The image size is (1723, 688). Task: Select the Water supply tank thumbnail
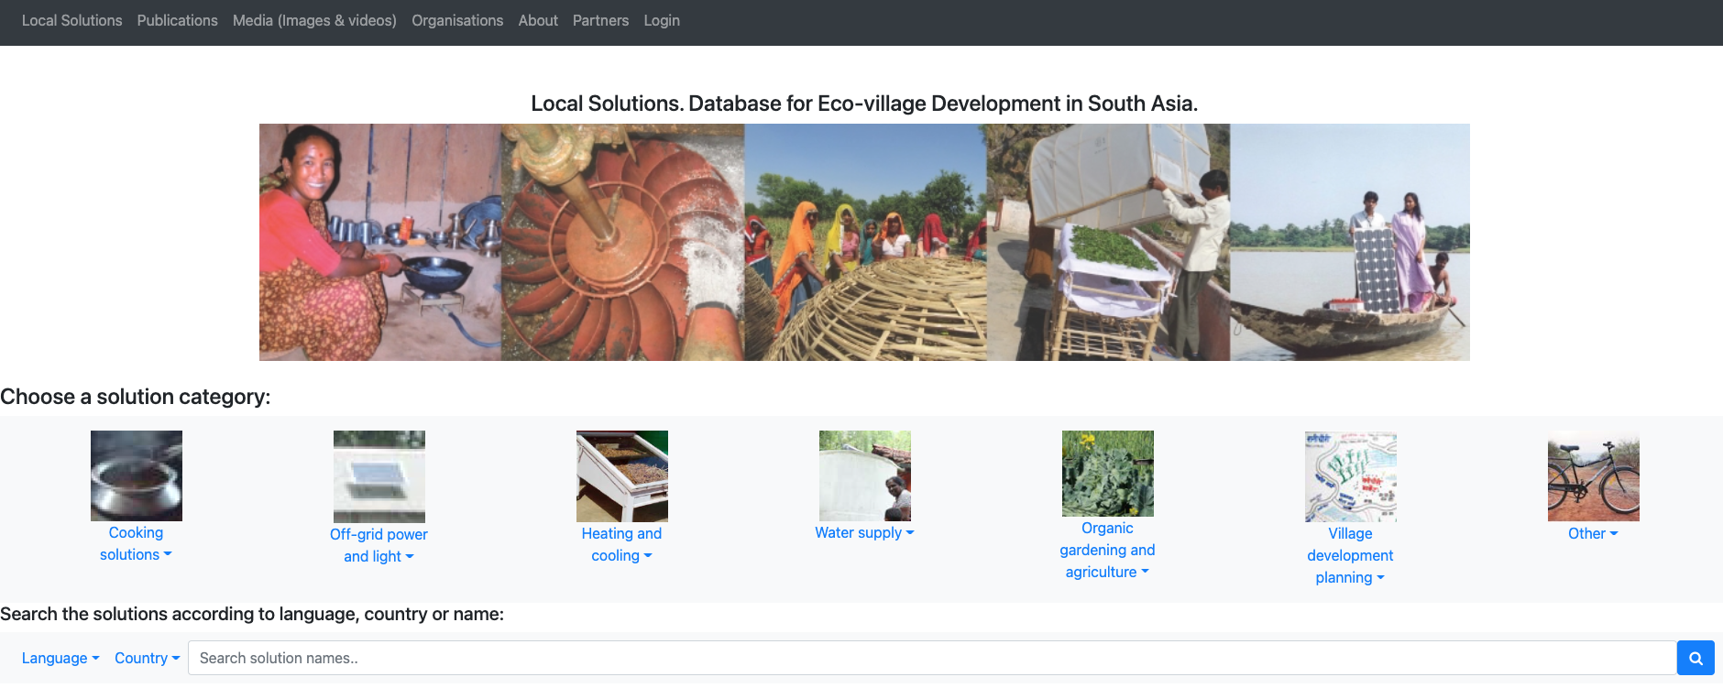[x=865, y=475]
